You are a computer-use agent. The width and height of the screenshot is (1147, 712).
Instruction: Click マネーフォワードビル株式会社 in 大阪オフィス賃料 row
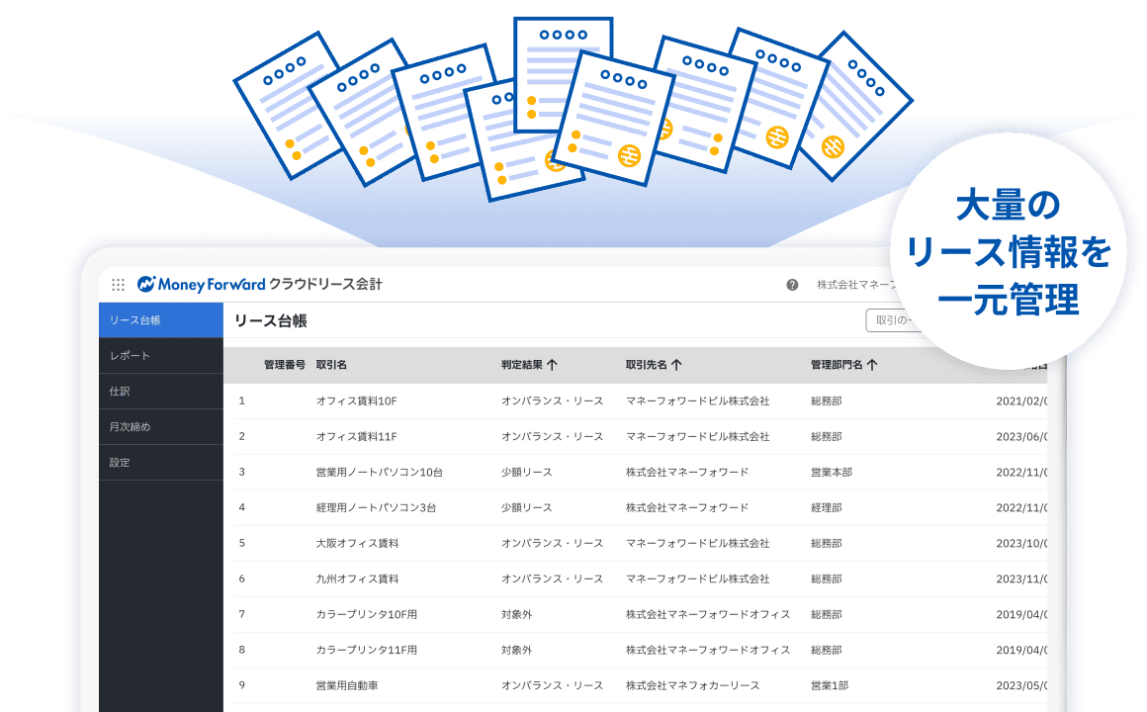(698, 543)
